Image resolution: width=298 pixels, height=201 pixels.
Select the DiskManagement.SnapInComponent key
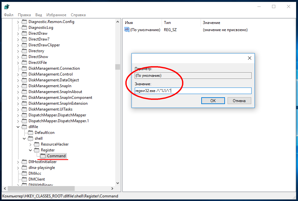coord(60,98)
